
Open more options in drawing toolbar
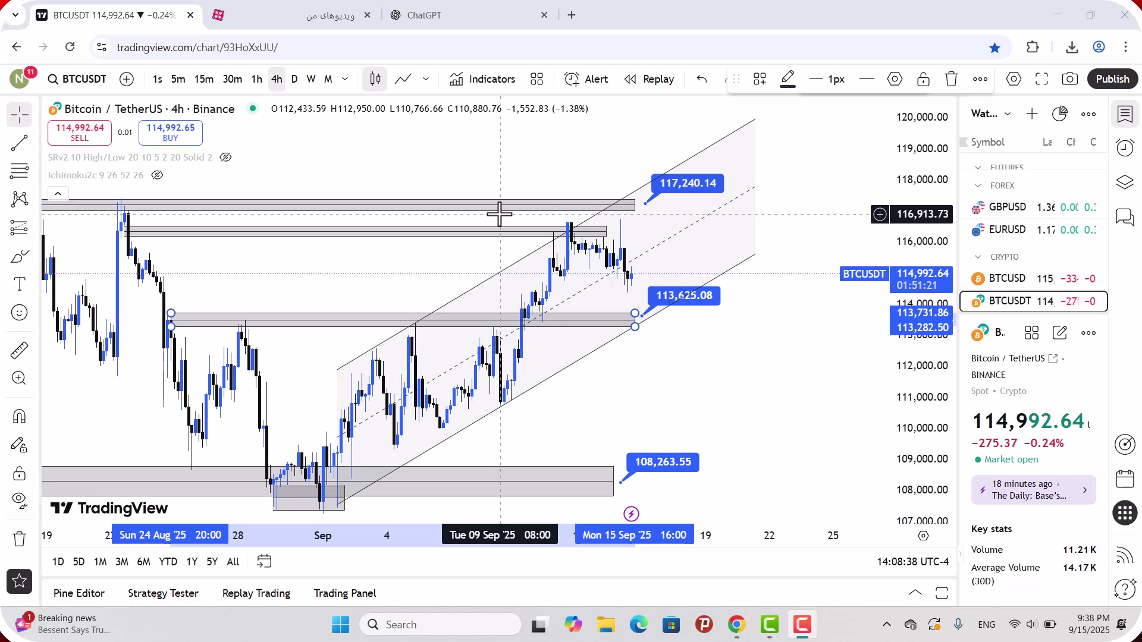click(980, 79)
